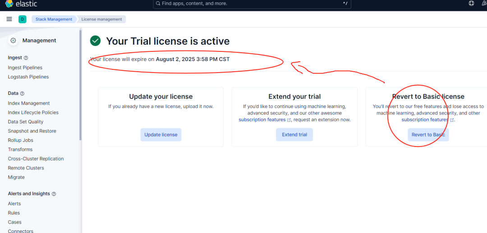Click the August 2, 2025 expiry date
This screenshot has height=233, width=487.
[193, 59]
